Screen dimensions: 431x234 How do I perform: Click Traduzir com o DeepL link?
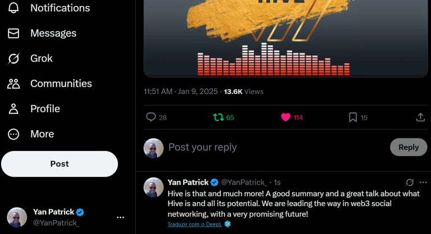click(x=195, y=224)
